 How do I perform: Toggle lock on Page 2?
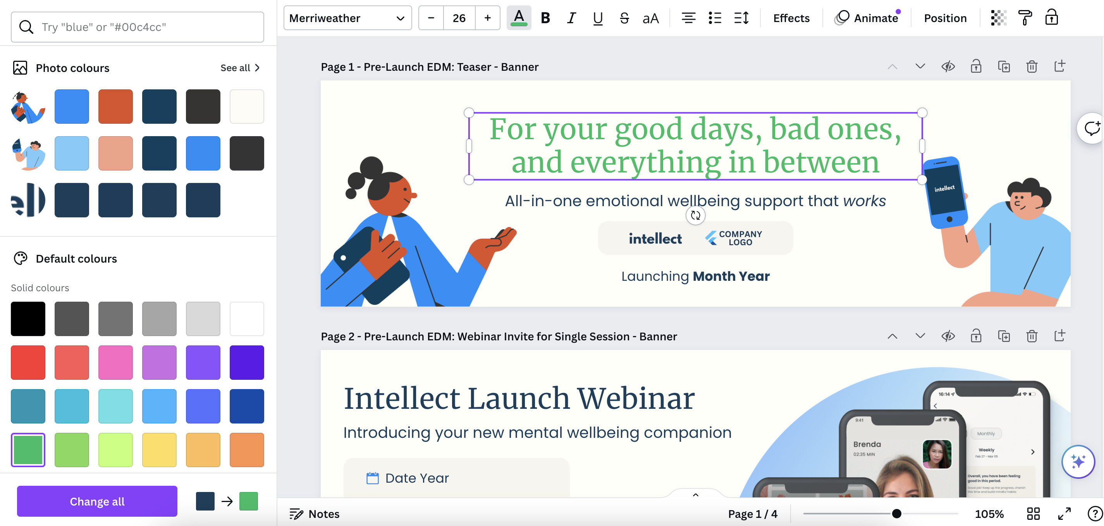(976, 336)
